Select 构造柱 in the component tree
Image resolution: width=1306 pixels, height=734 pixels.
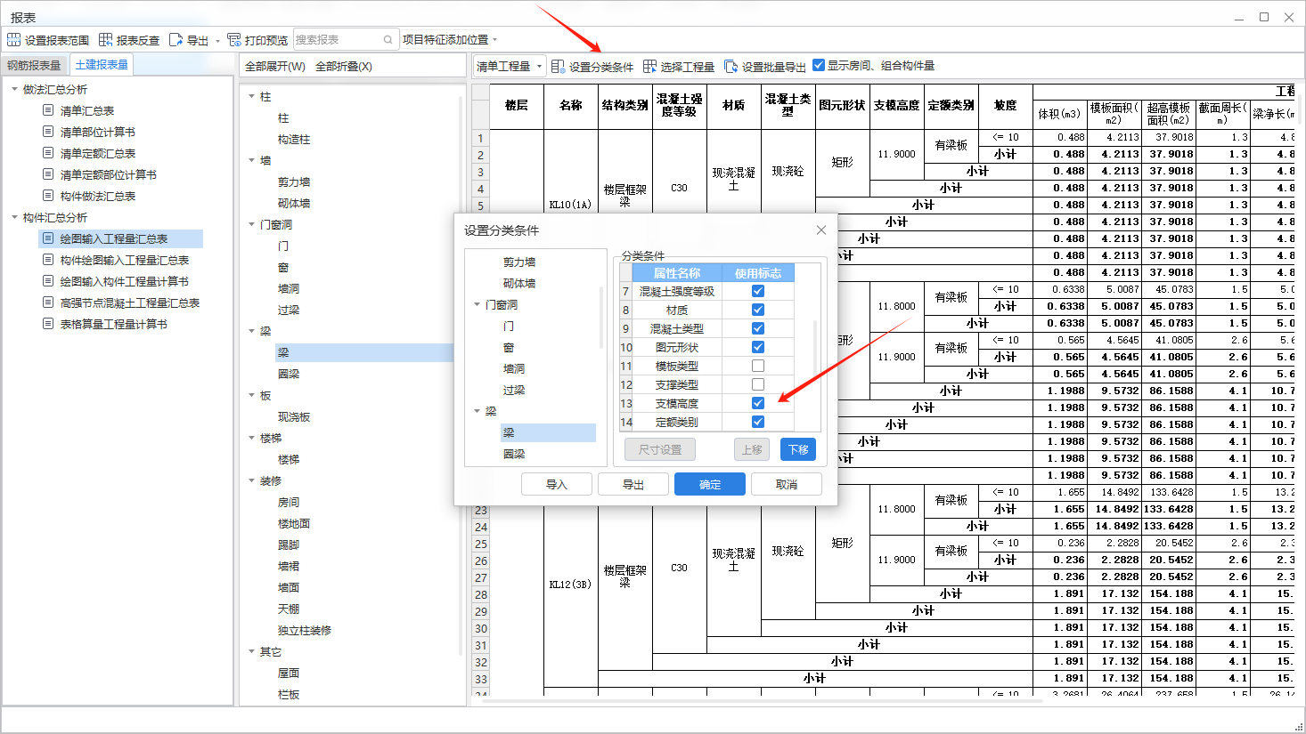294,139
